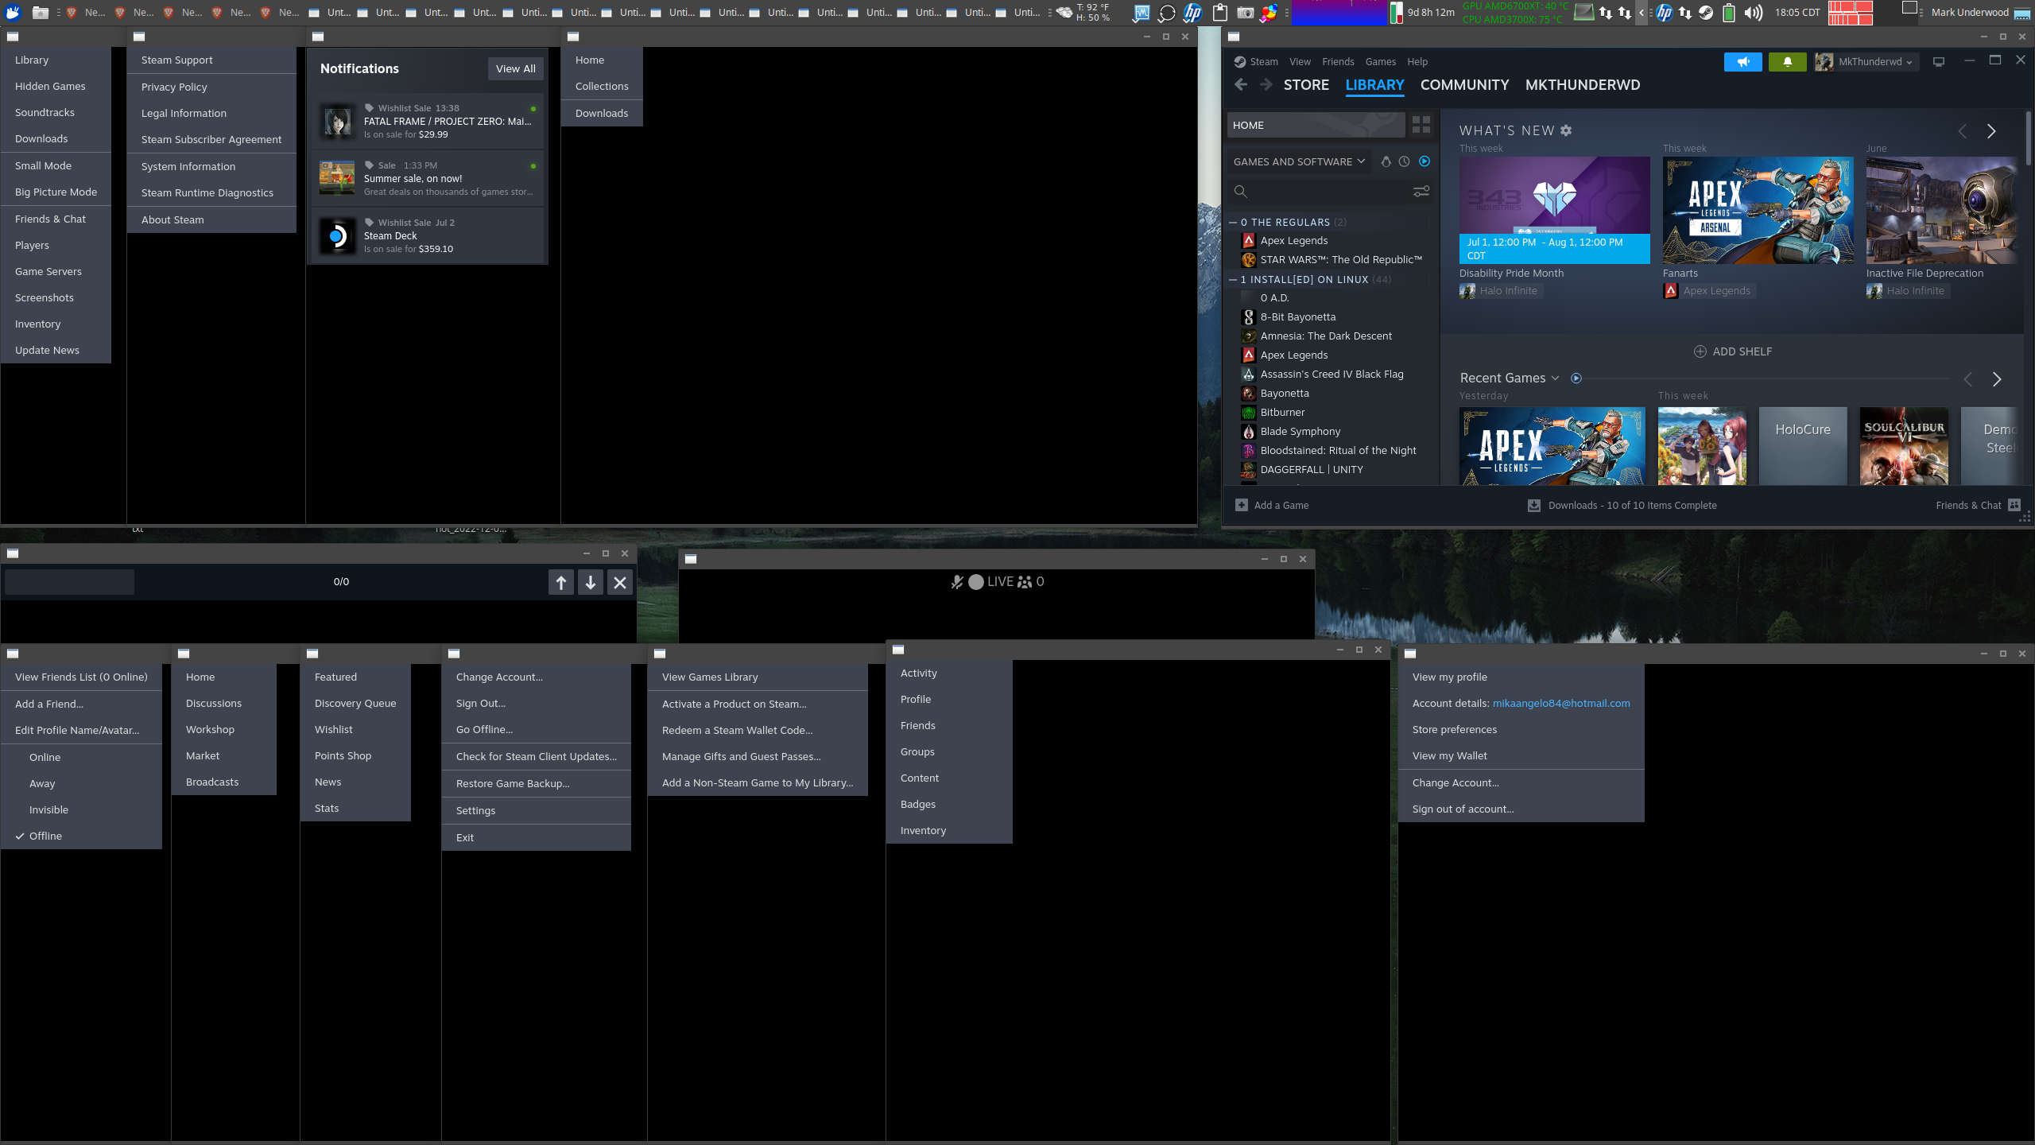Select the Away status option
The image size is (2035, 1145).
click(x=42, y=783)
